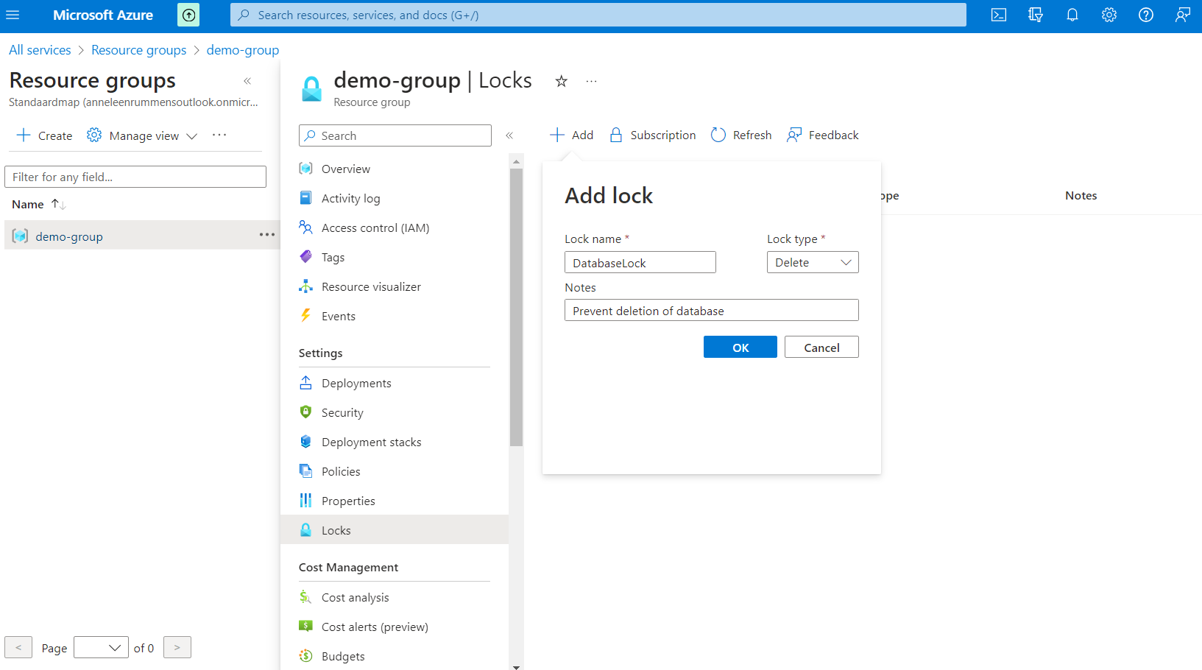Open the Directories and subscriptions filter icon

coord(1036,15)
